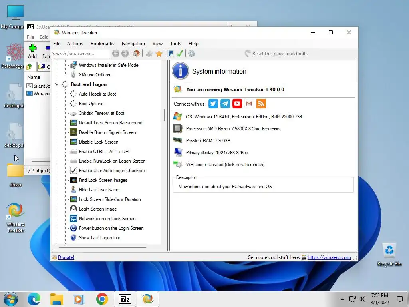Open the RSS feed icon
409x307 pixels.
pos(261,104)
